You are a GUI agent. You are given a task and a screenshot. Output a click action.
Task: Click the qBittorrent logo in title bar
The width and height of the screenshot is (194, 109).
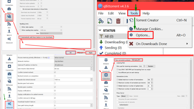[100, 6]
